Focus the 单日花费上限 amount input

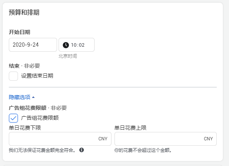pos(165,139)
